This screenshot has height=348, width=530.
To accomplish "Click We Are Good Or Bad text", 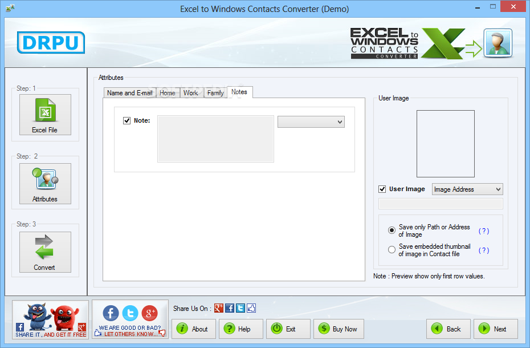I will click(130, 327).
